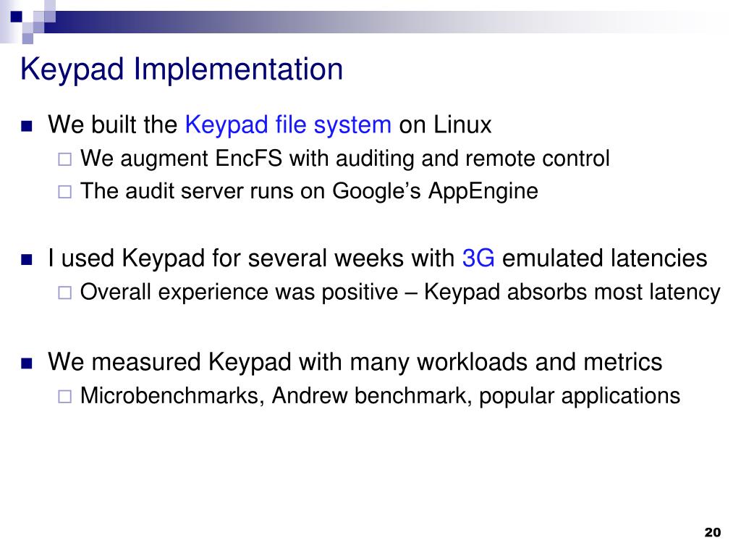Click slide number 20 in the corner
Screen dimensions: 741x556
coord(712,532)
